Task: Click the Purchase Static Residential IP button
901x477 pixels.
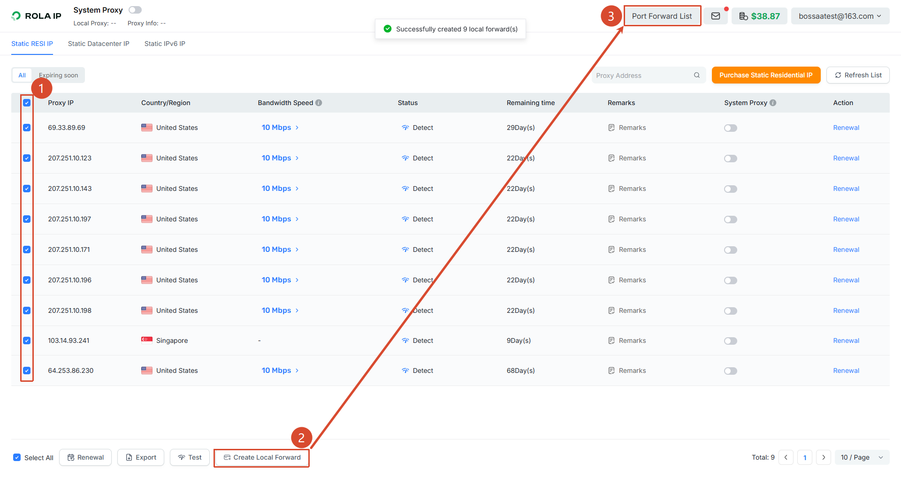Action: point(766,75)
